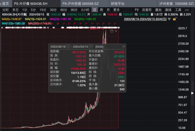Click the MA(5)=1548.87 indicator label
195x131 pixels.
[x=12, y=19]
